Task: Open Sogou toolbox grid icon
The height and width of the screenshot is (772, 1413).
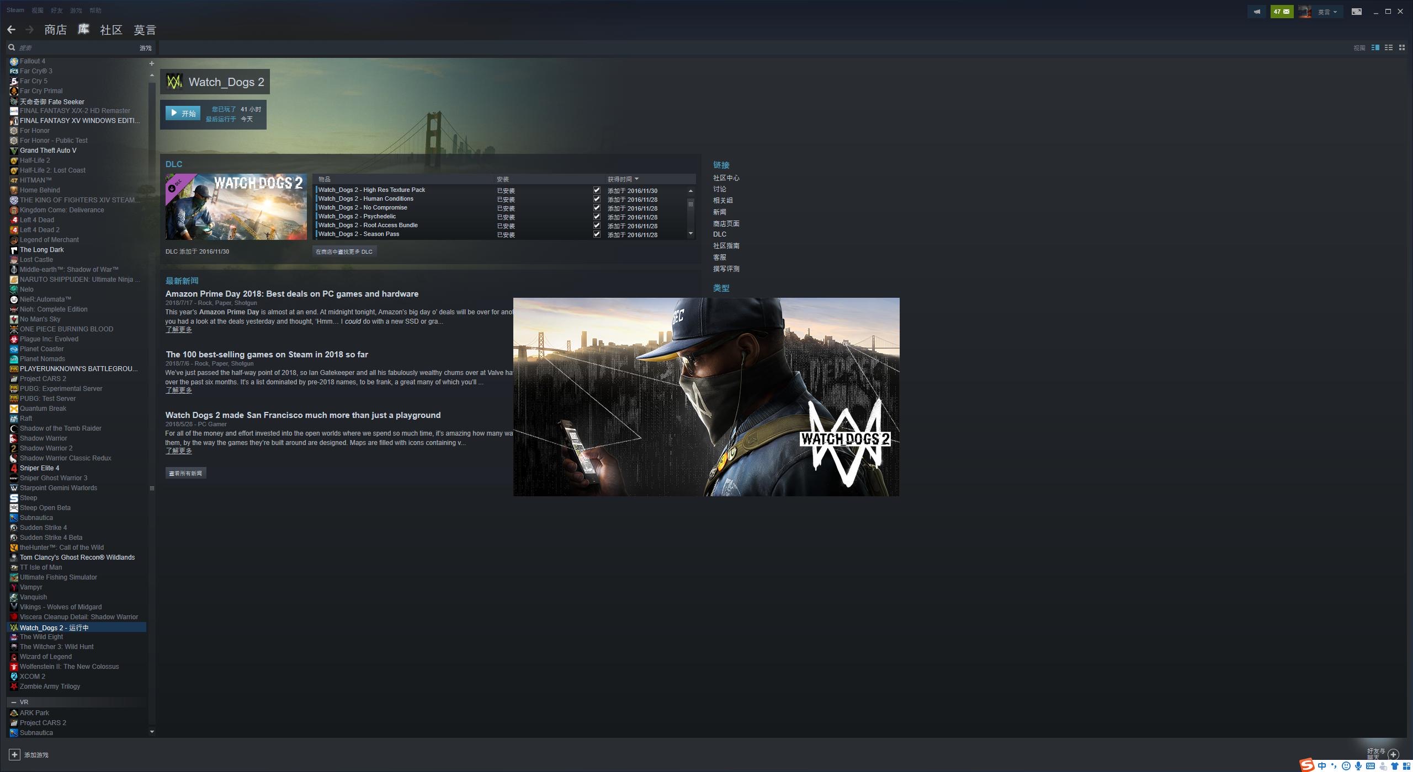Action: click(1406, 766)
